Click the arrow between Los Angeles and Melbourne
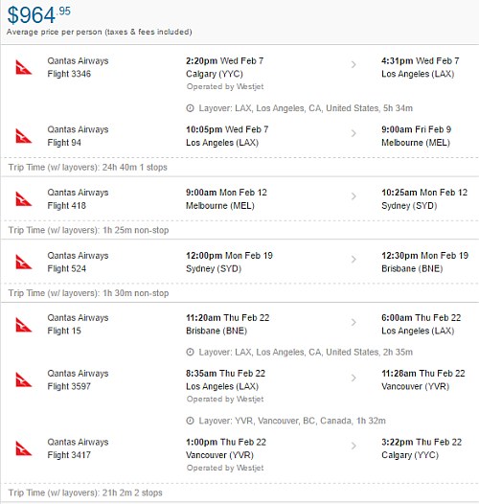Image resolution: width=479 pixels, height=504 pixels. tap(354, 133)
